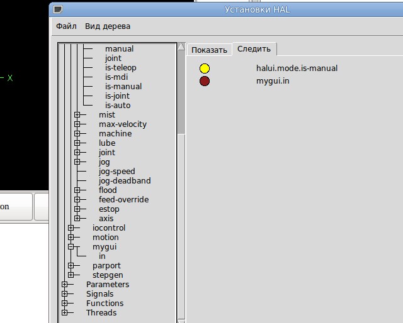Switch to the Показать tab
The image size is (403, 323).
pos(209,50)
